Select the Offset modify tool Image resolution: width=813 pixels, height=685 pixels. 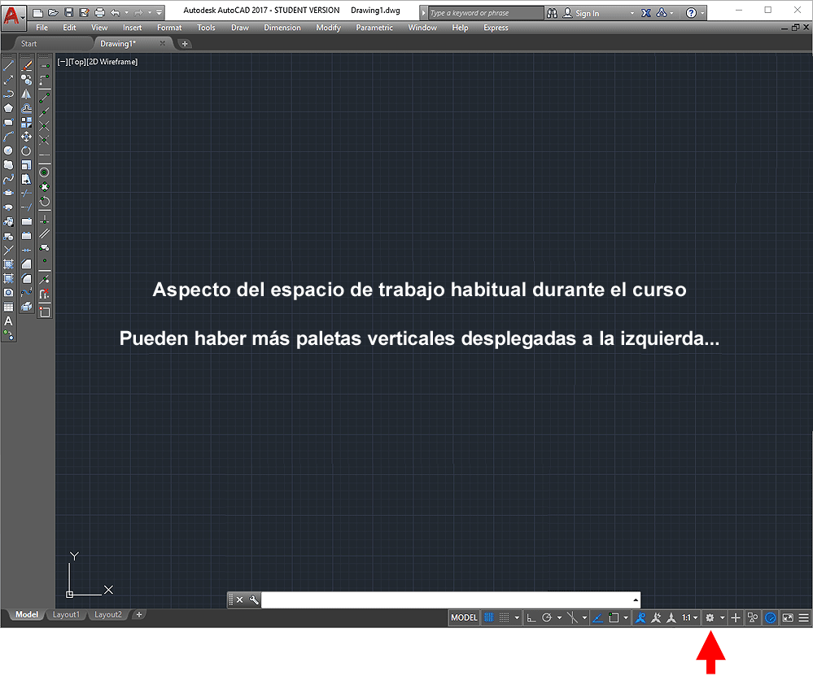tap(26, 108)
